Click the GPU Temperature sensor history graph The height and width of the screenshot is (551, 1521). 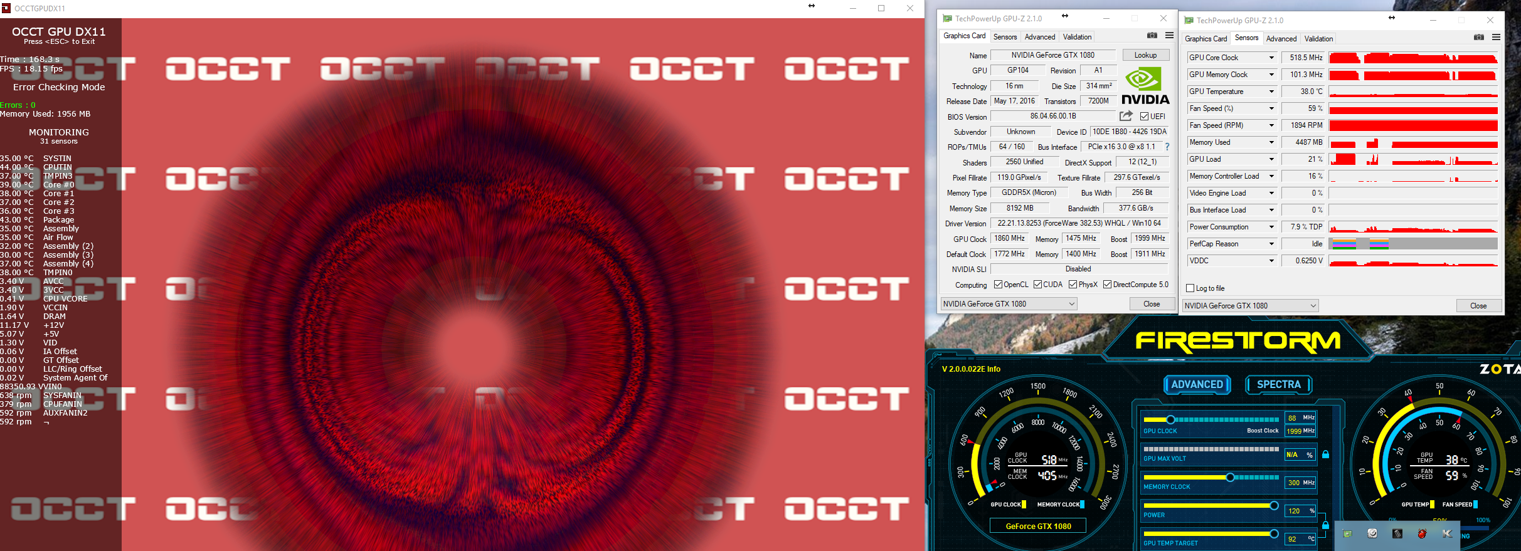pos(1413,92)
